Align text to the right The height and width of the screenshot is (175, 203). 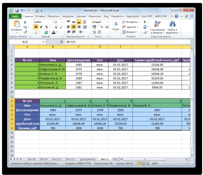pyautogui.click(x=79, y=27)
